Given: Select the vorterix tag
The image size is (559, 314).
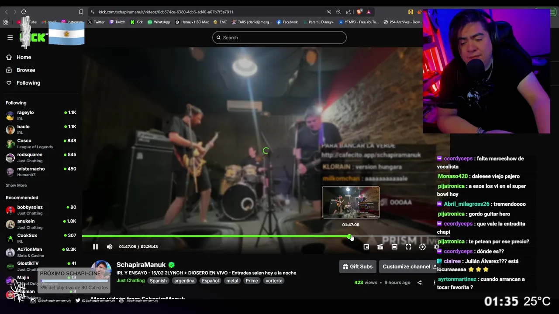Looking at the screenshot, I should tap(274, 281).
